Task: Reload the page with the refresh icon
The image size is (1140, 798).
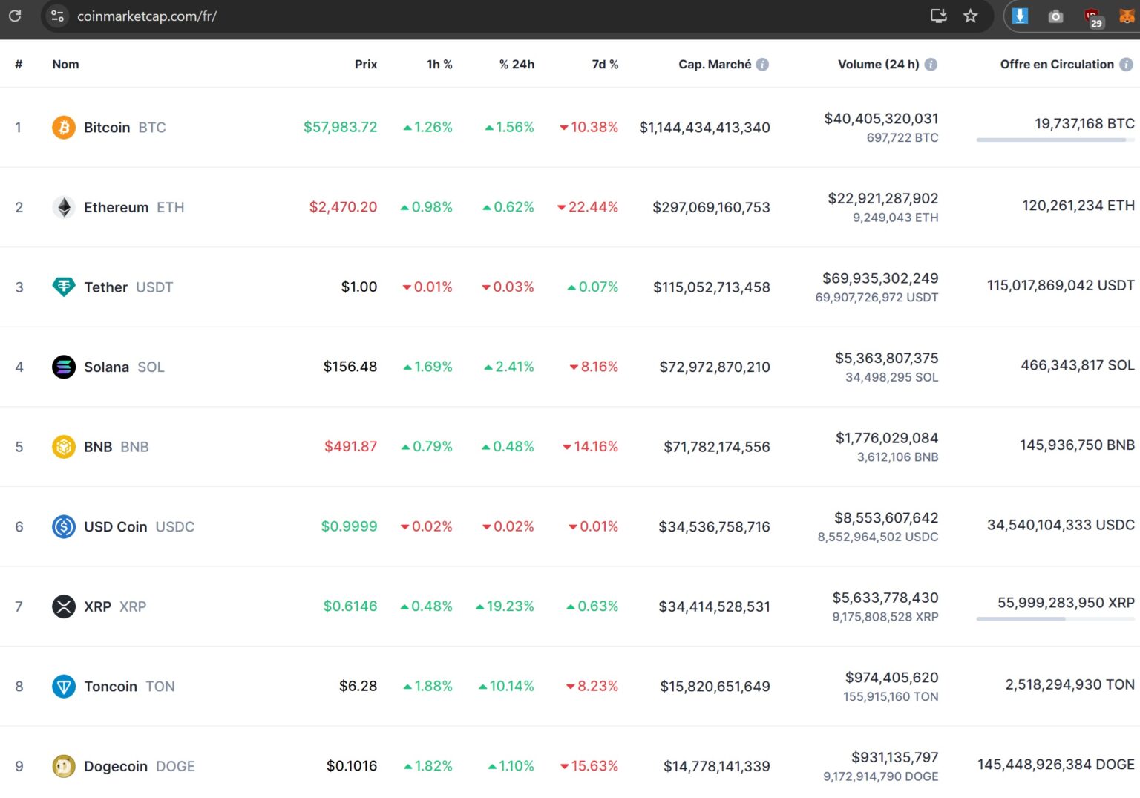Action: pos(15,16)
